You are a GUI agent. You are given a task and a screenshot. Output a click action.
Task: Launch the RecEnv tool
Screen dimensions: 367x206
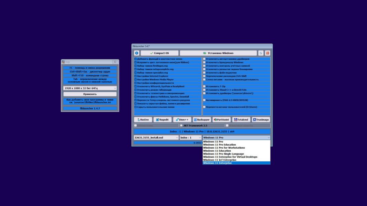143,120
